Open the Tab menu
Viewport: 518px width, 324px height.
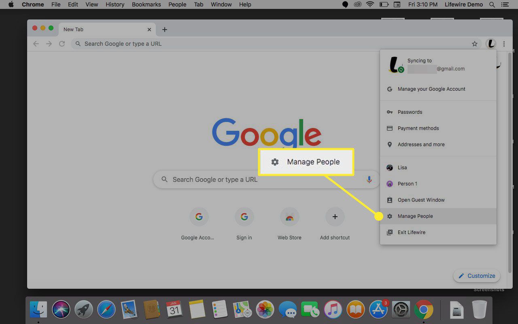pos(199,4)
